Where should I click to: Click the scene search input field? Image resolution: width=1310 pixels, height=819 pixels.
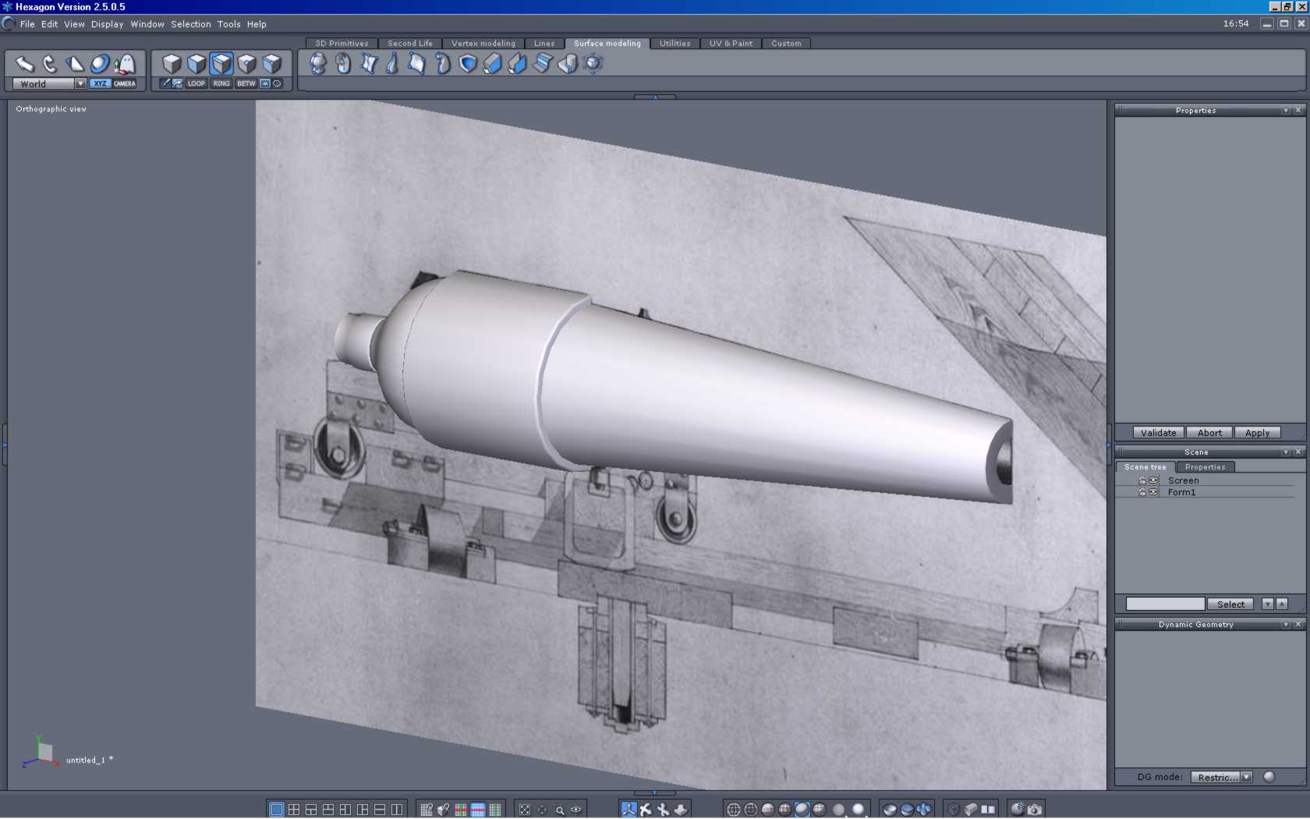[1165, 604]
